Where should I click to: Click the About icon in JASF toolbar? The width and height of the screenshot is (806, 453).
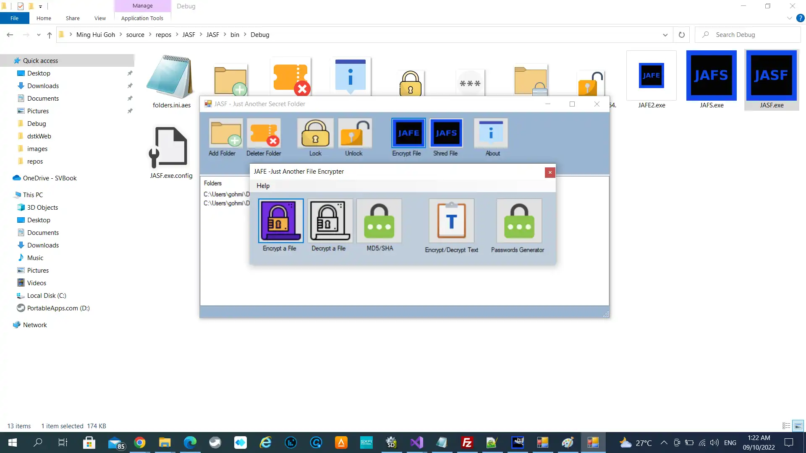coord(492,136)
